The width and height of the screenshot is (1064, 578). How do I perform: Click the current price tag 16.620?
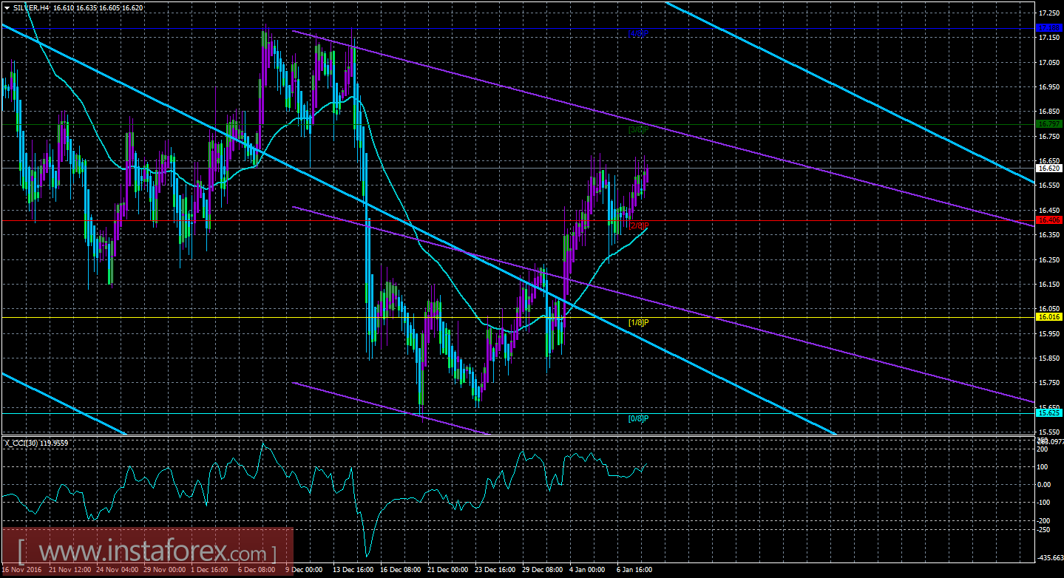(x=1048, y=168)
